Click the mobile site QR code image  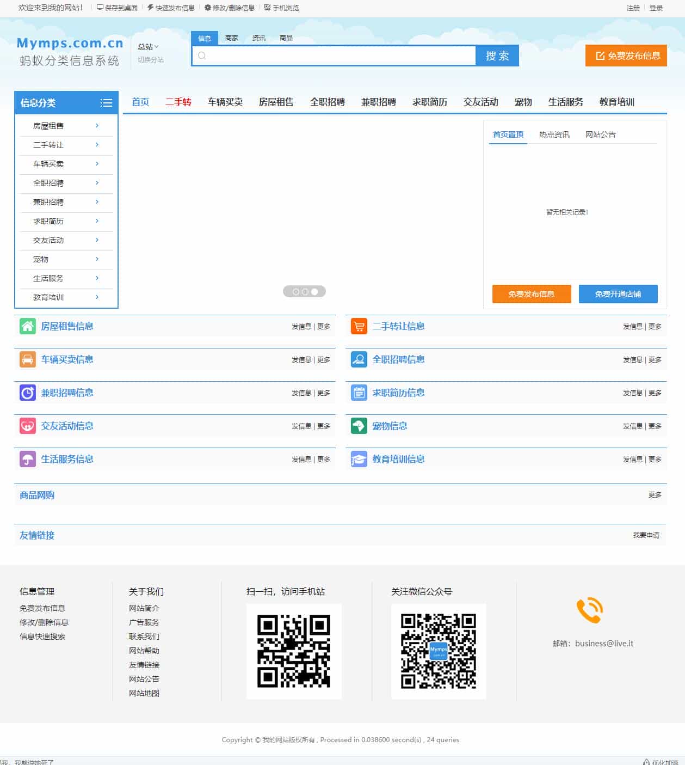pyautogui.click(x=293, y=651)
